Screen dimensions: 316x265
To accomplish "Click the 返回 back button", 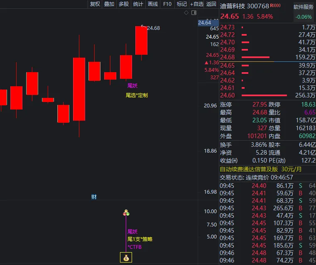I will 211,4.
